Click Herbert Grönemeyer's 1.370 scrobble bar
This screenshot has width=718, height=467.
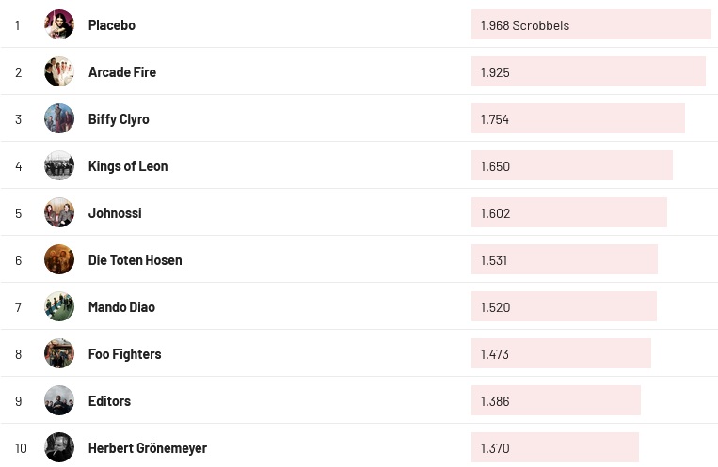(x=554, y=448)
